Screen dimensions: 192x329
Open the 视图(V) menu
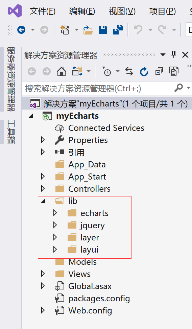[x=122, y=11]
